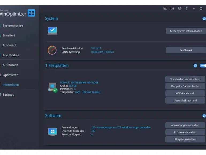Click the Software section heading
206x155 pixels.
coord(53,116)
